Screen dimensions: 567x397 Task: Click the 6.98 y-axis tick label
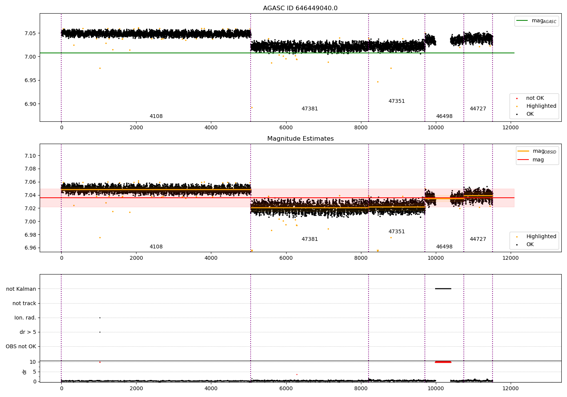click(x=30, y=235)
